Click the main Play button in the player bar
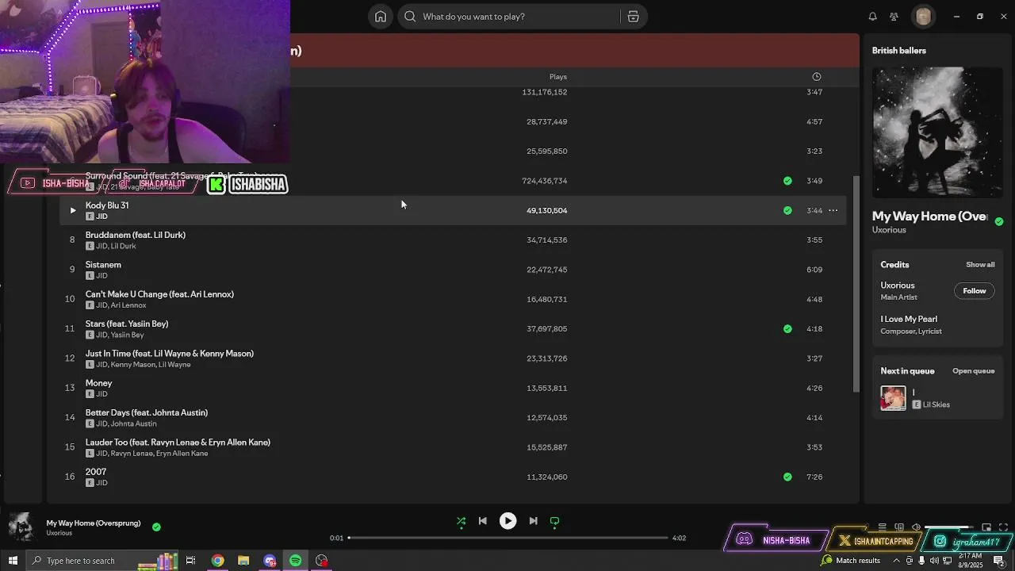Screen dimensions: 1015x571 (507, 521)
